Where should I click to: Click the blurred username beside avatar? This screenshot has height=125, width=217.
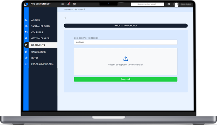pos(186,4)
